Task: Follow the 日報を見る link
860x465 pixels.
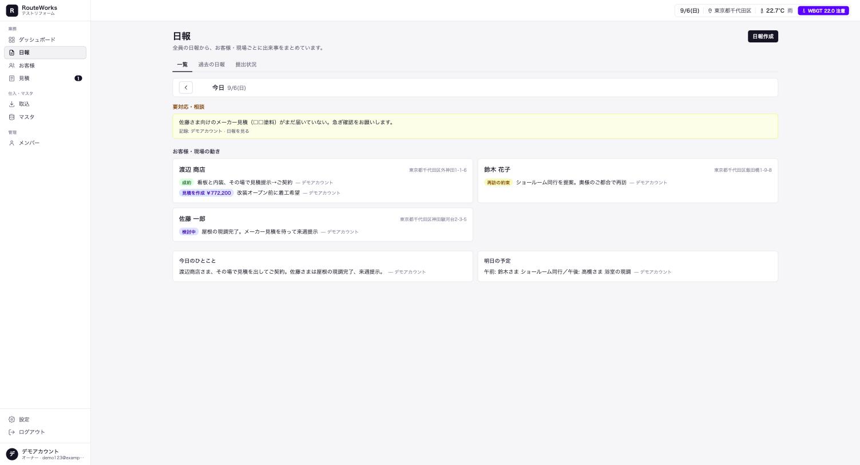Action: click(238, 131)
